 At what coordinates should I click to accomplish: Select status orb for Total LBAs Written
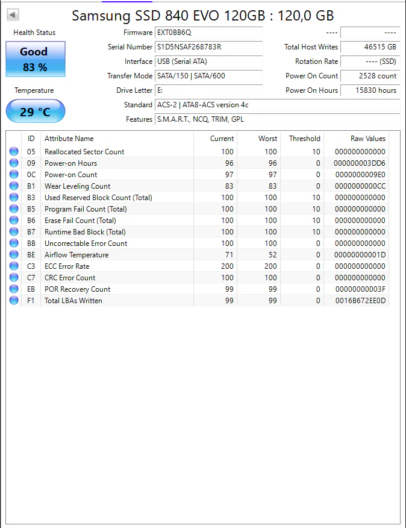click(14, 300)
